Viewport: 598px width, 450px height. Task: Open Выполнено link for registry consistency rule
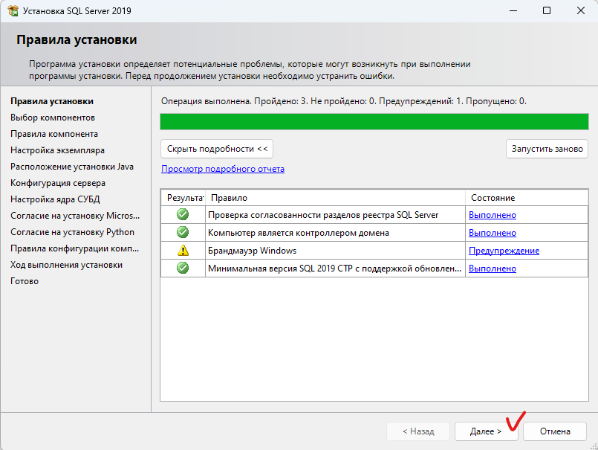click(493, 215)
